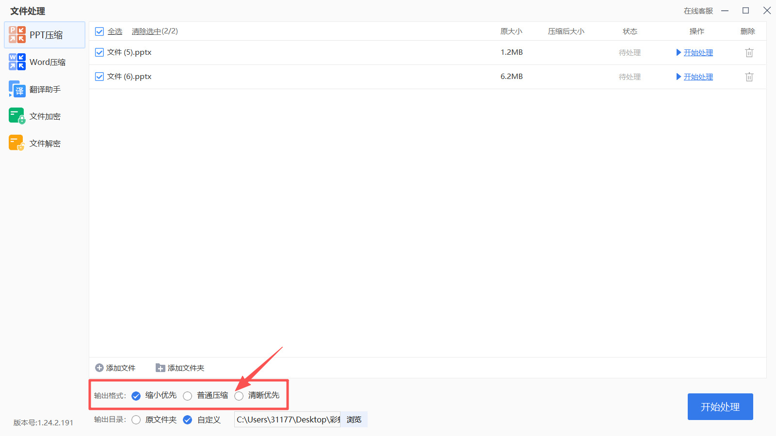Click 待处理 status of 文件 (5).pptx
The height and width of the screenshot is (436, 776).
pos(630,52)
